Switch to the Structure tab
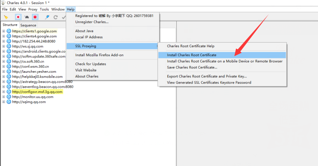This screenshot has width=318, height=166. 10,25
